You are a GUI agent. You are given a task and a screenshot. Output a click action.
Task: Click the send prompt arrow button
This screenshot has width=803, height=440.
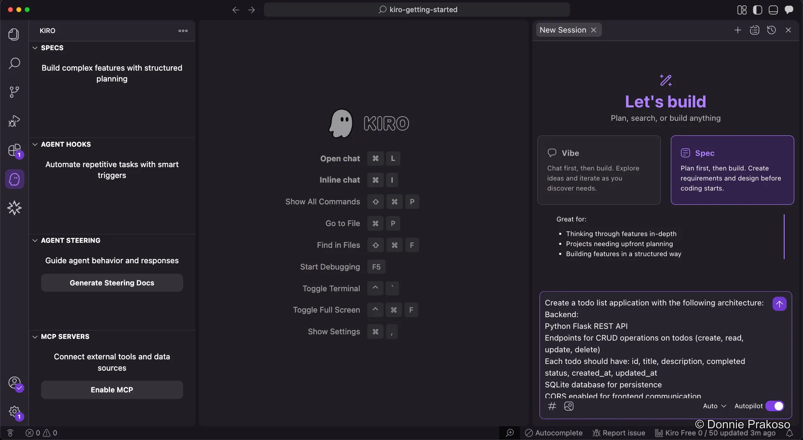779,304
